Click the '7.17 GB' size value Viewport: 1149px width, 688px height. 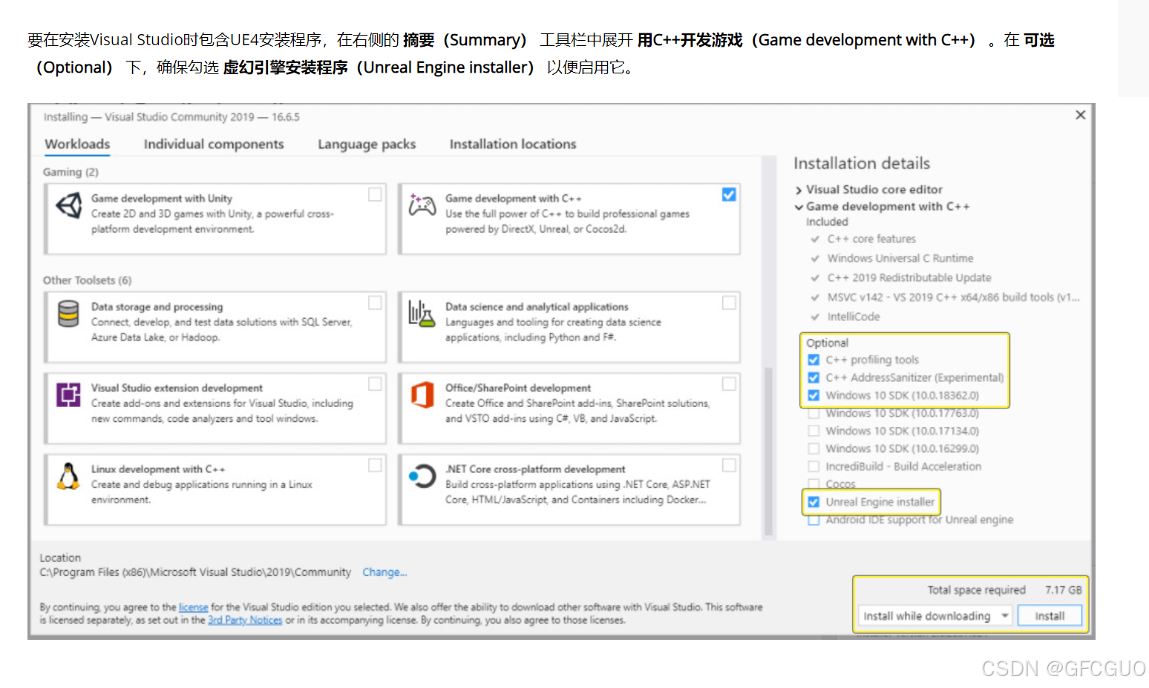click(x=1064, y=590)
